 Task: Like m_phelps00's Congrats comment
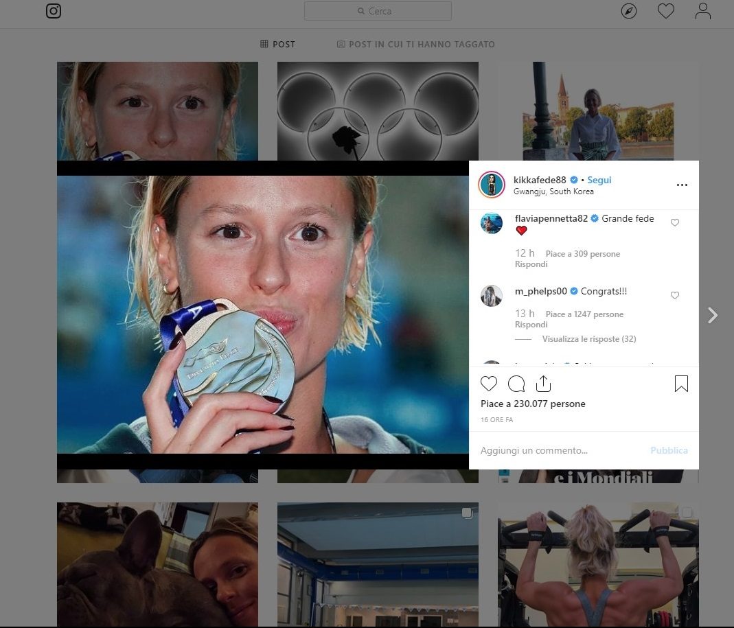pos(675,295)
